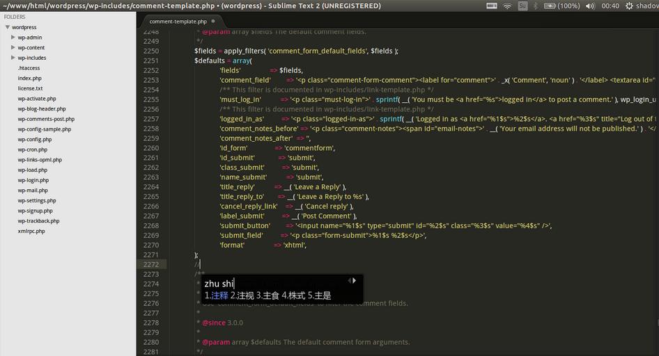Click apply_filters function call text
Screen dimensions: 659x356
pyautogui.click(x=243, y=51)
